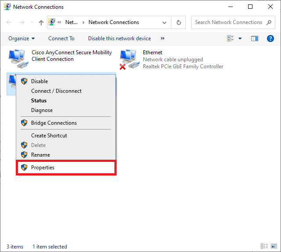Screen dimensions: 281x252
Task: Show additional toolbar commands chevron
Action: click(x=163, y=38)
